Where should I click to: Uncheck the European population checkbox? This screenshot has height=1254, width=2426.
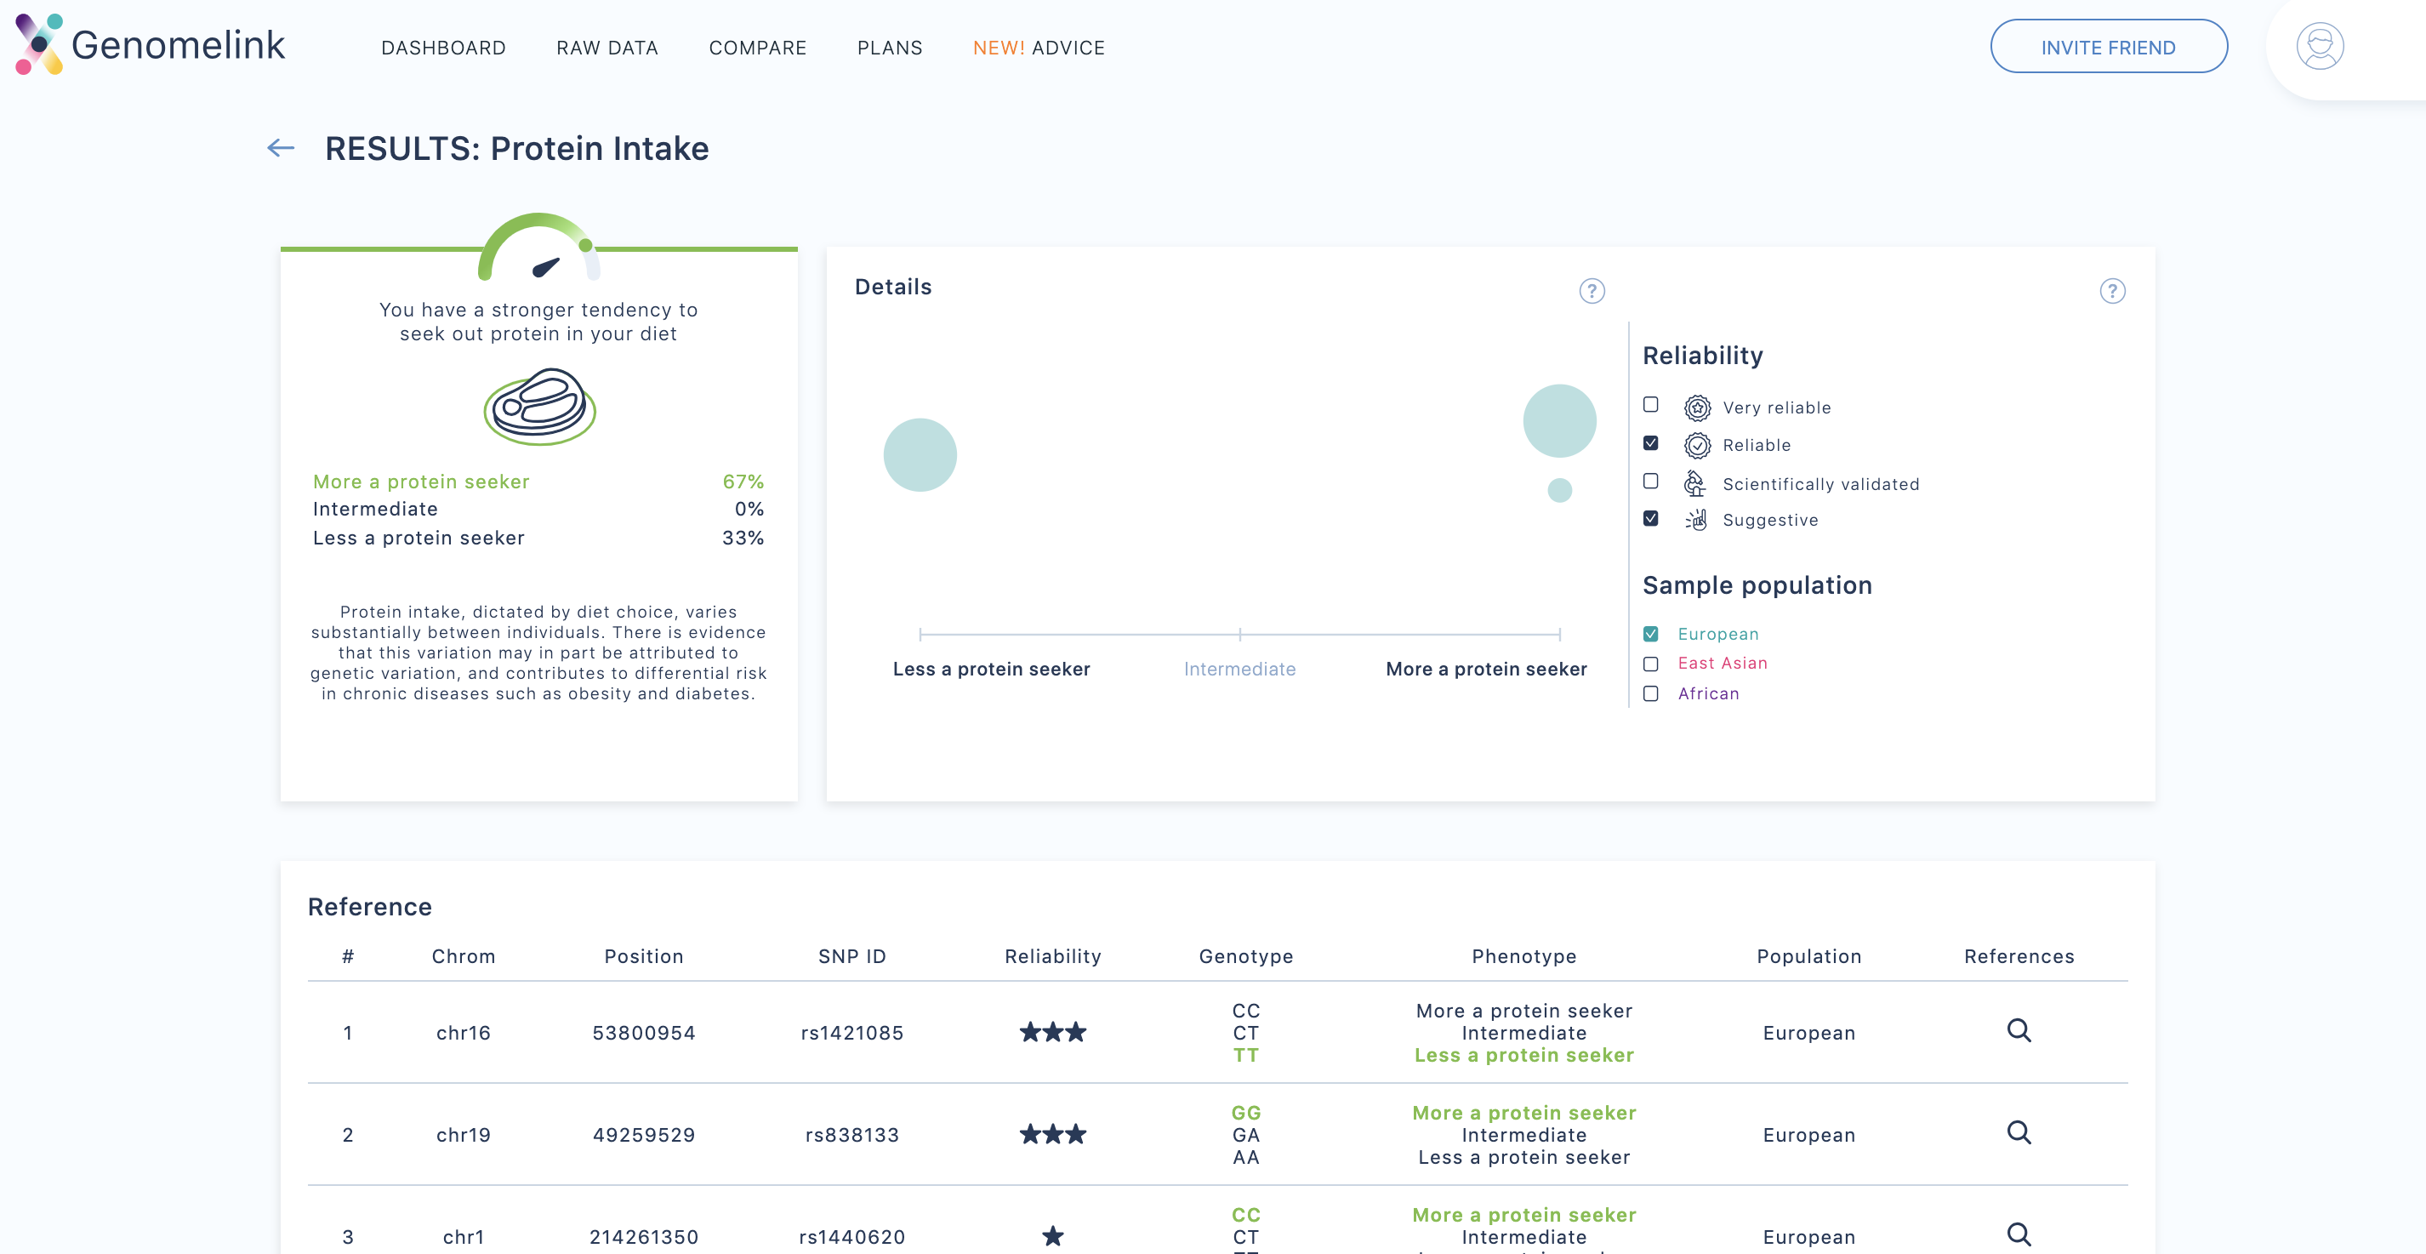[1650, 634]
